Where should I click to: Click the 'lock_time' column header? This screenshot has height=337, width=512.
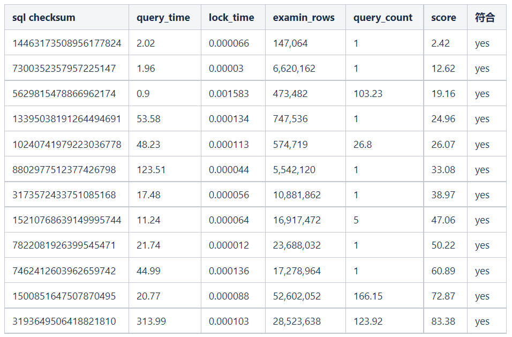click(x=231, y=17)
